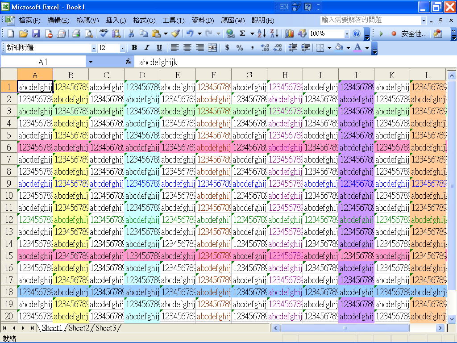The height and width of the screenshot is (343, 457).
Task: Open the Research tool icon
Action: 116,34
